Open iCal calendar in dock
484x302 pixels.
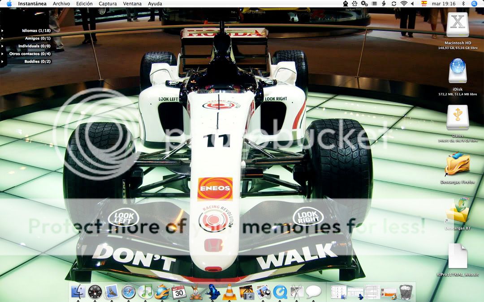point(179,292)
